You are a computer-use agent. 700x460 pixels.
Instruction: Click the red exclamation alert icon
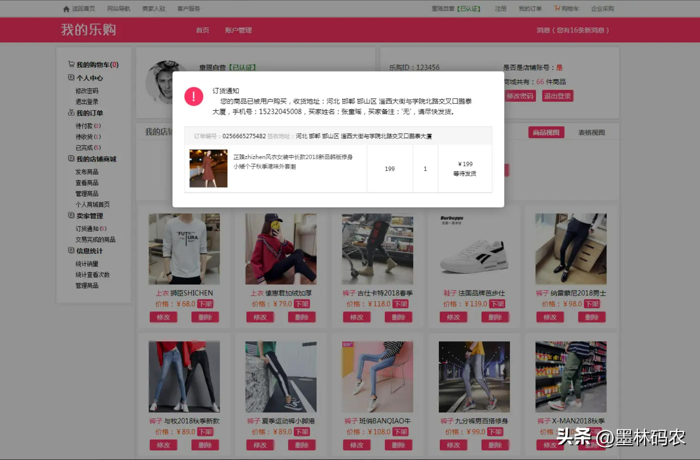pyautogui.click(x=194, y=96)
